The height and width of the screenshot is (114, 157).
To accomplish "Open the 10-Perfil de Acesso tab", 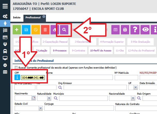I will (x=101, y=50).
